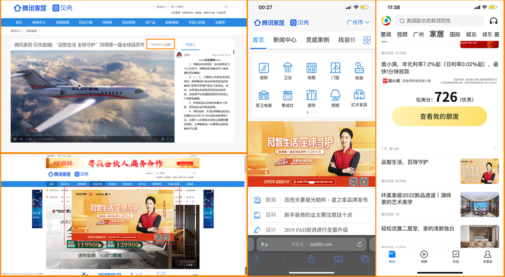
Task: Expand 行业中心 dropdown on popup homepage
Action: pyautogui.click(x=194, y=156)
